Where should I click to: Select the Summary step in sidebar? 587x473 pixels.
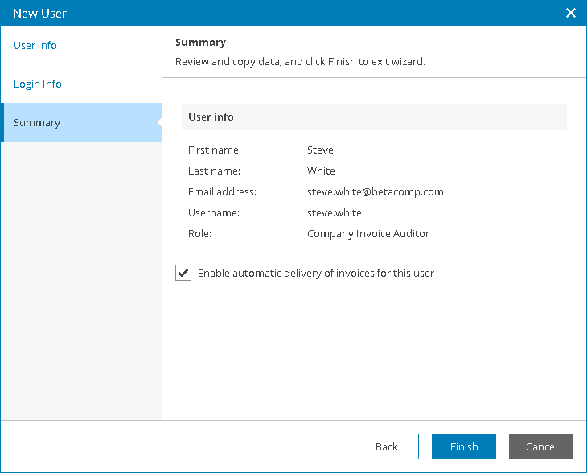[81, 122]
